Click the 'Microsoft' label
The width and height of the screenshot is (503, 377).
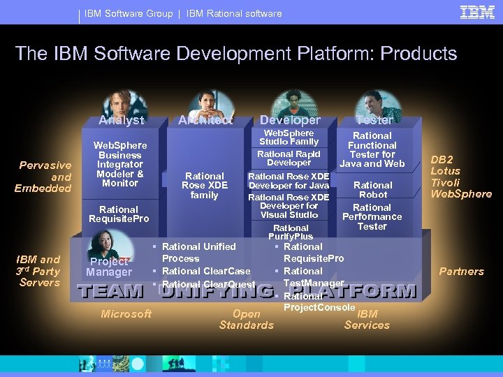click(126, 314)
